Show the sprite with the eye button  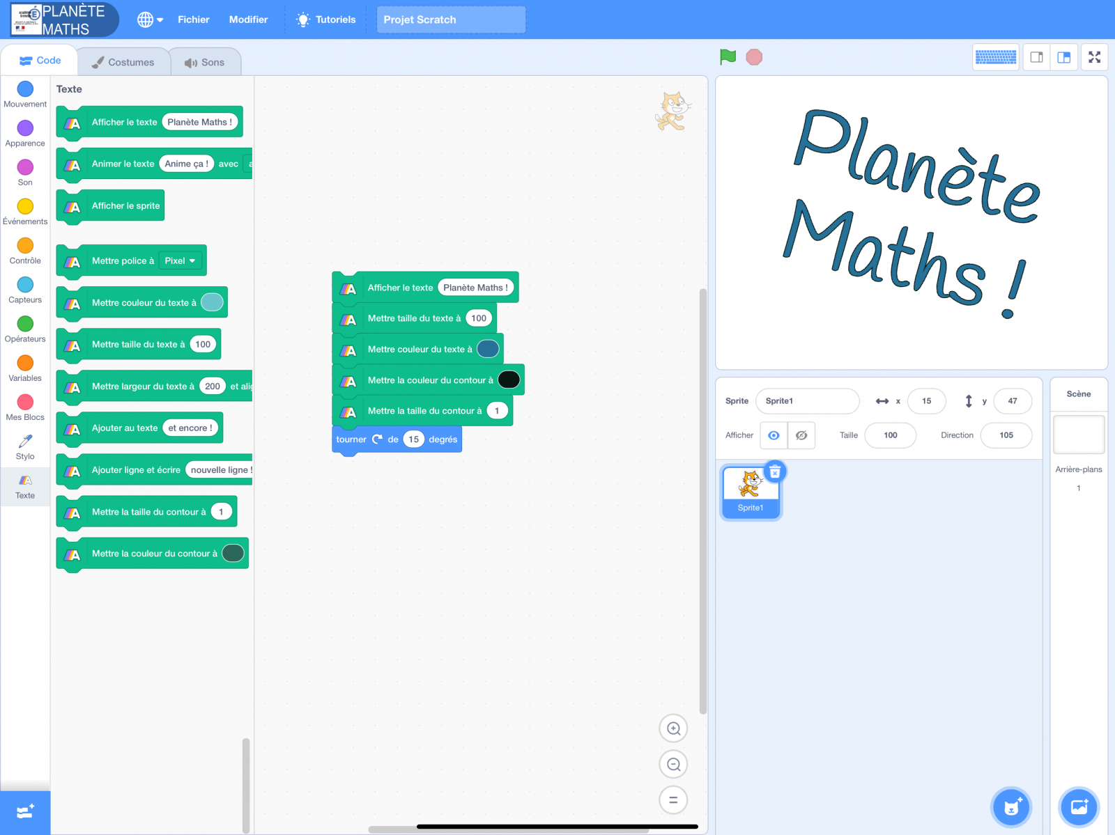point(774,435)
